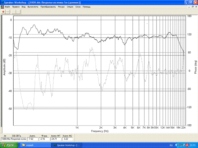Click the 22K frequency axis tick label
The image size is (198, 148).
pos(183,128)
